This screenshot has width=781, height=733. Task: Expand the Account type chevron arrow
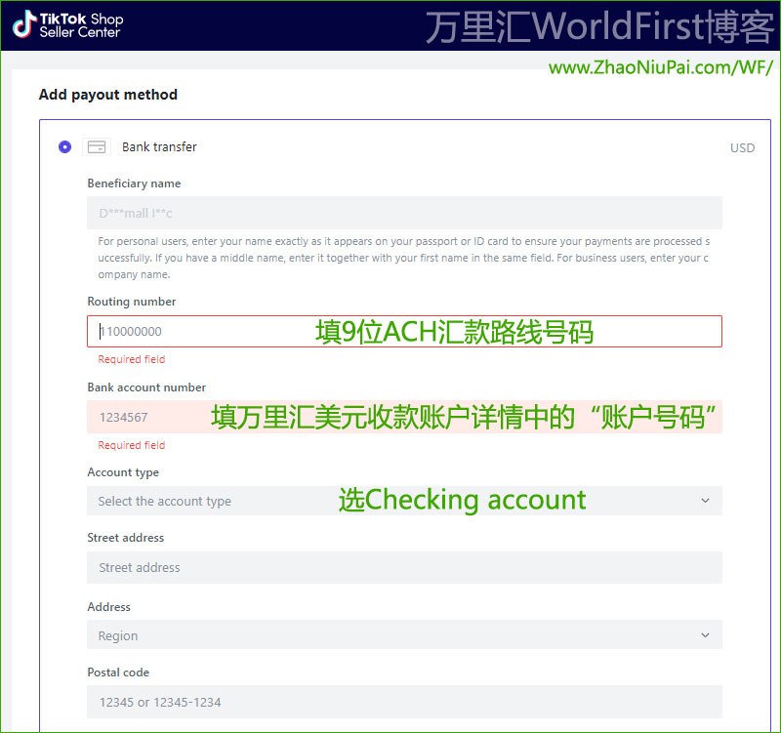click(705, 501)
